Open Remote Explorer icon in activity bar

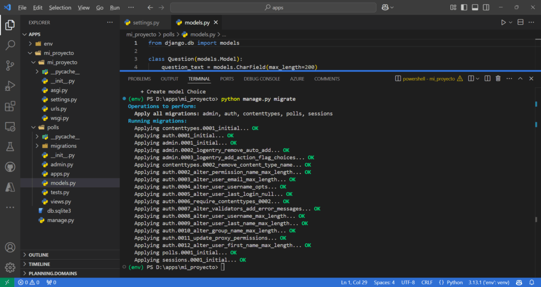[10, 126]
